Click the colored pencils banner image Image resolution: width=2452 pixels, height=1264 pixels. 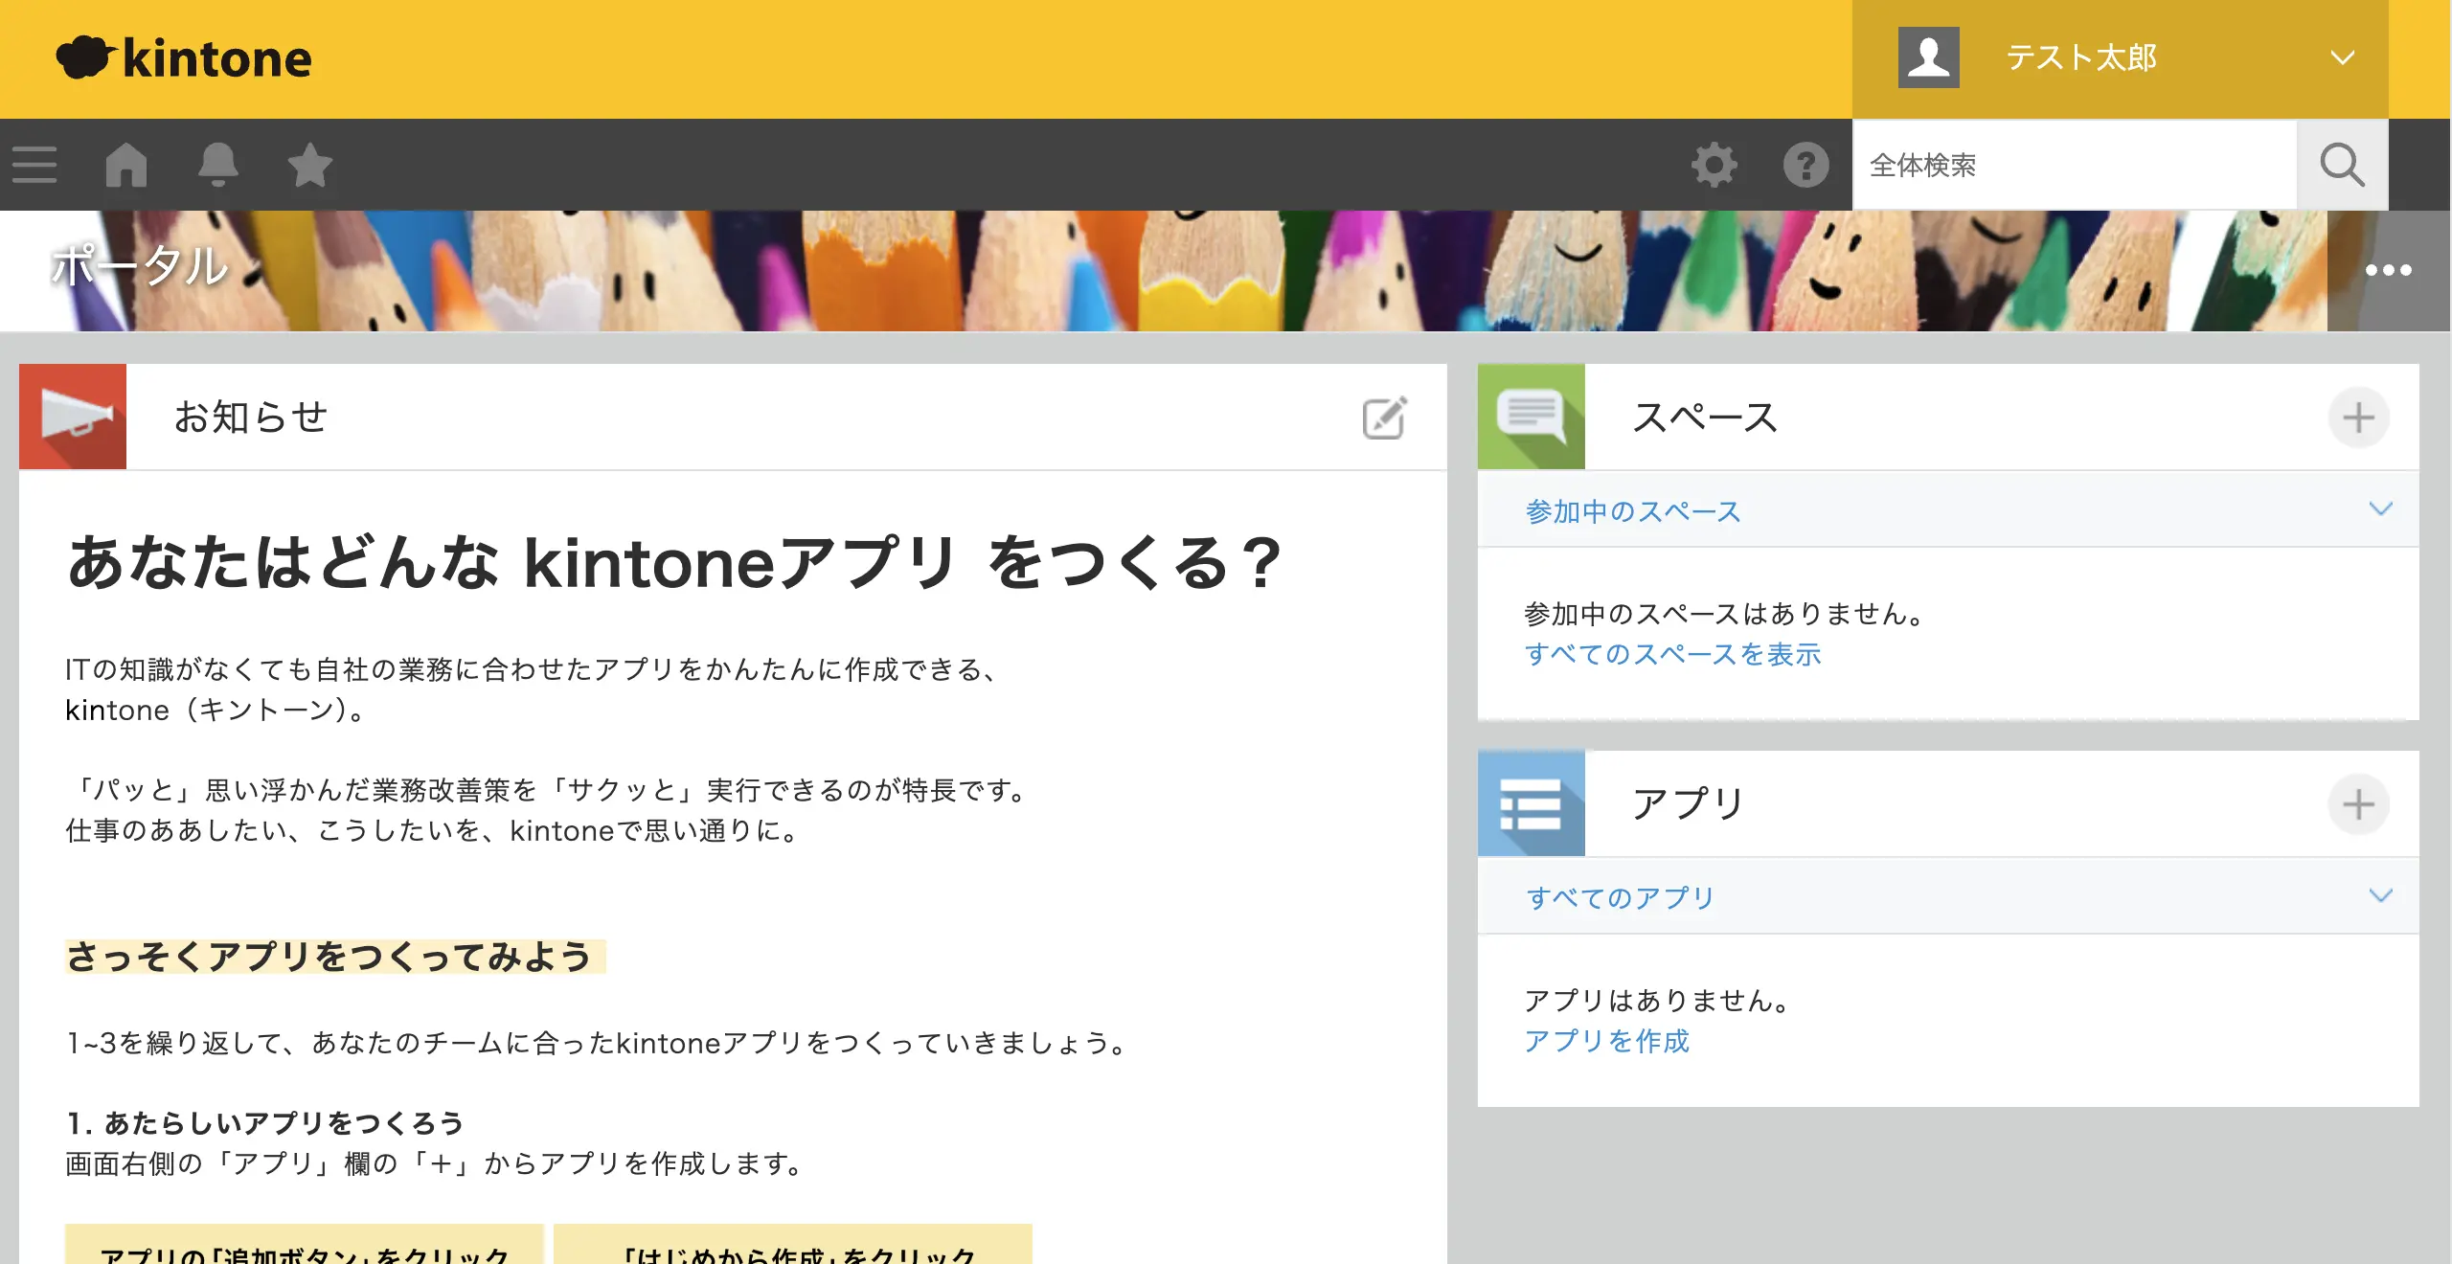pos(1225,271)
